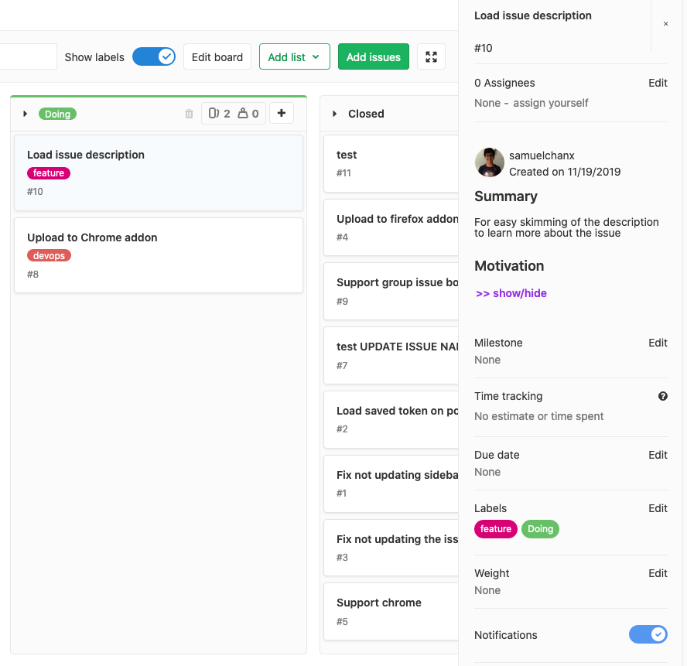The image size is (687, 666).
Task: Delete the Doing list trash icon
Action: pos(189,114)
